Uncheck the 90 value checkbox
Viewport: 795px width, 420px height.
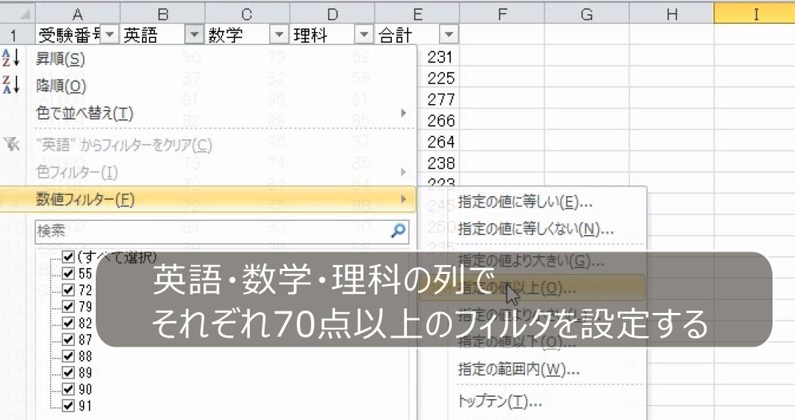pos(69,389)
